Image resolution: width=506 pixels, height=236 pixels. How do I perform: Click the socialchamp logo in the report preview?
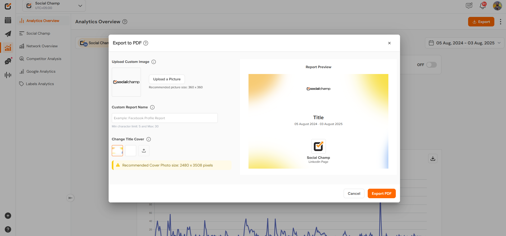click(x=318, y=89)
